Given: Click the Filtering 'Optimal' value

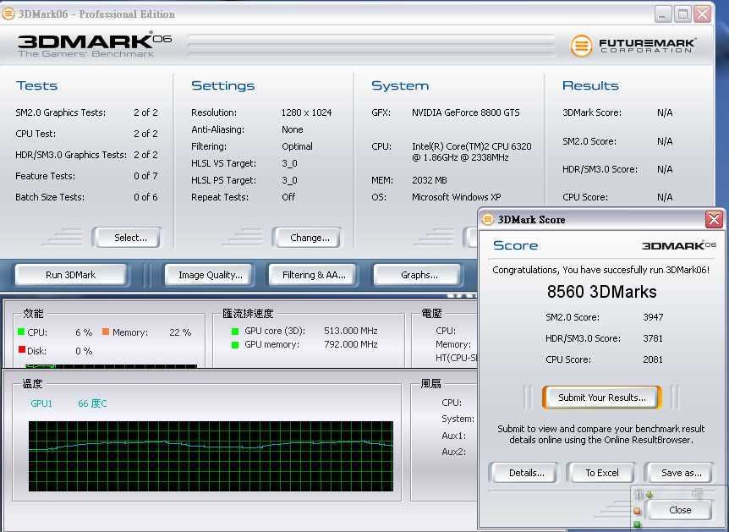Looking at the screenshot, I should pyautogui.click(x=297, y=146).
